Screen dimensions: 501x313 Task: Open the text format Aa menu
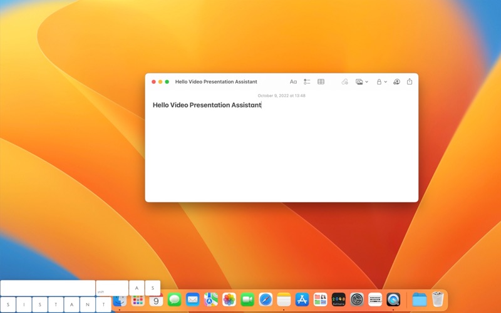(x=293, y=82)
